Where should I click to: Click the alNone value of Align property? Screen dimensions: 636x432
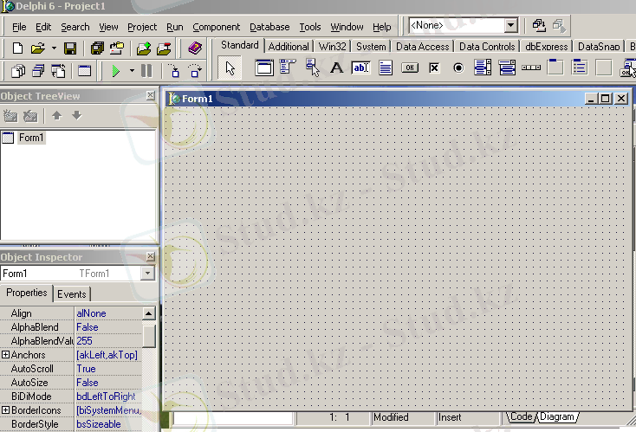pos(91,313)
